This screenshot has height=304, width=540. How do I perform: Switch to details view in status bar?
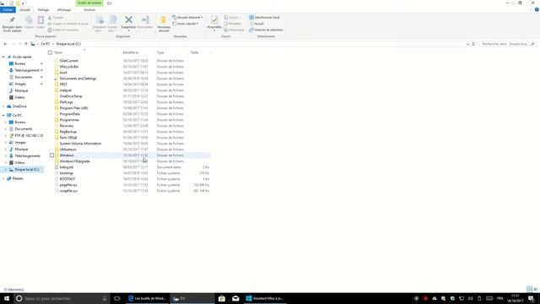pyautogui.click(x=529, y=289)
